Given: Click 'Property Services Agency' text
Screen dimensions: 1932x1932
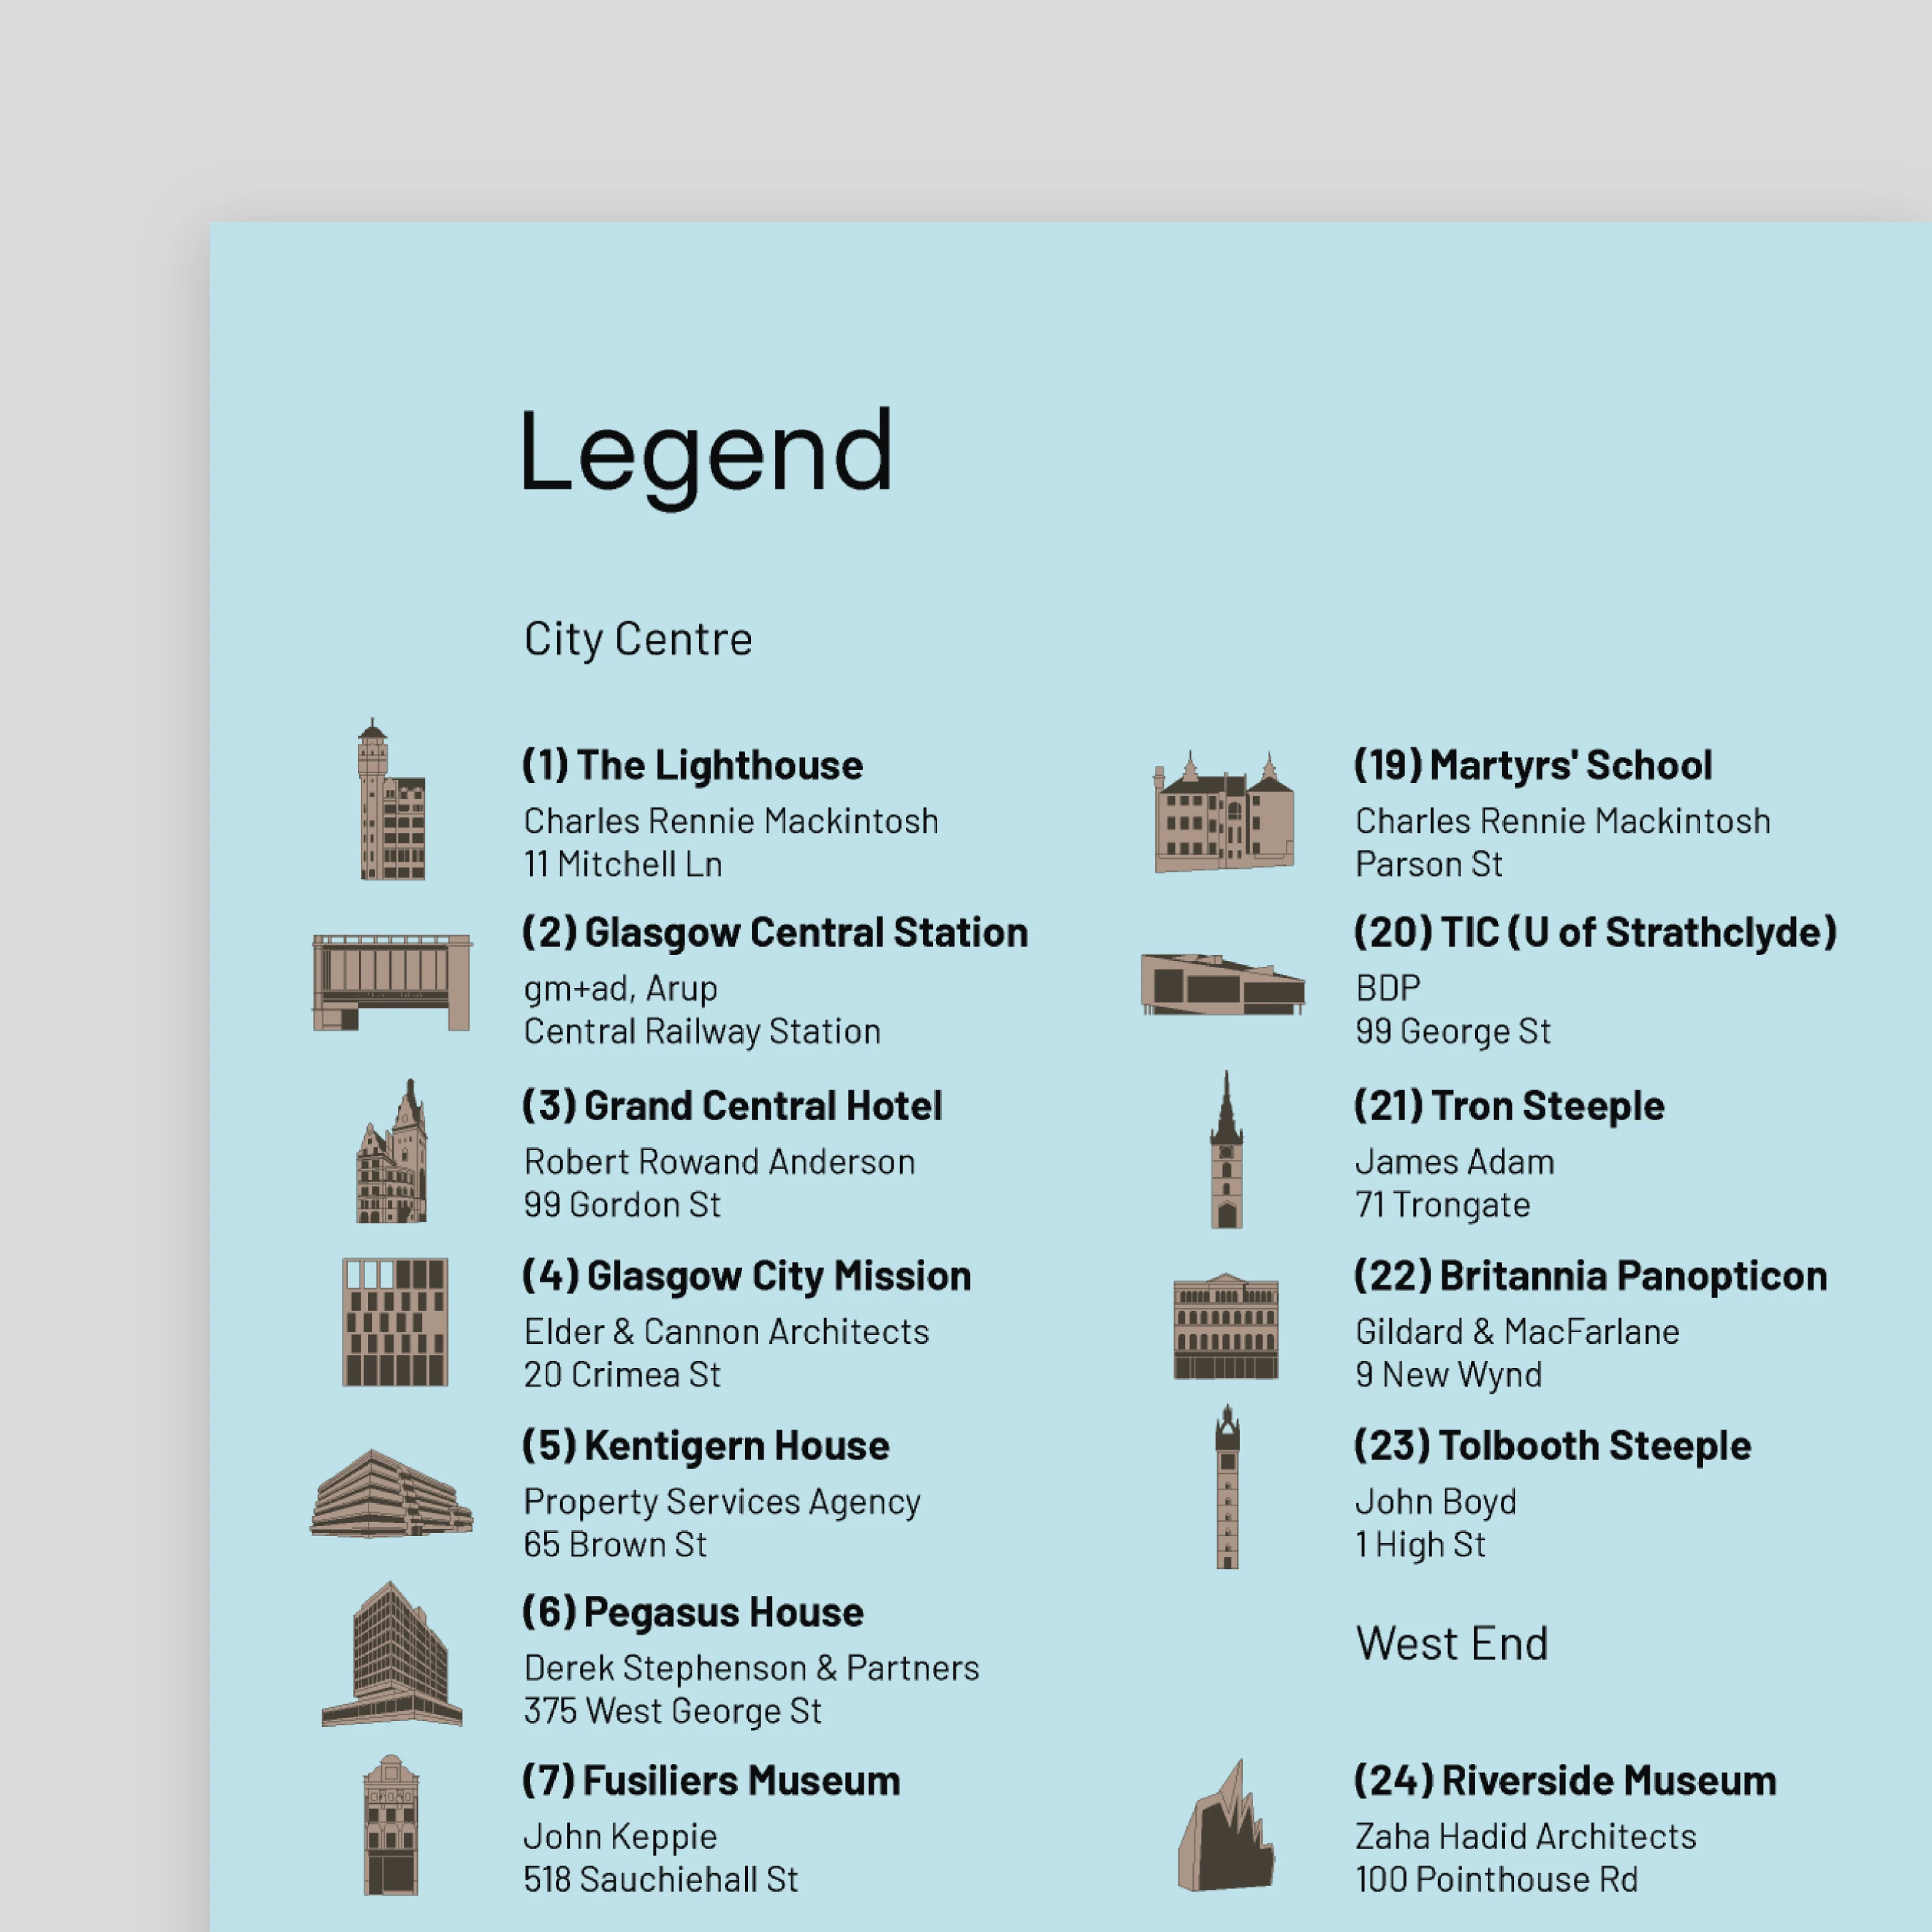Looking at the screenshot, I should tap(722, 1503).
